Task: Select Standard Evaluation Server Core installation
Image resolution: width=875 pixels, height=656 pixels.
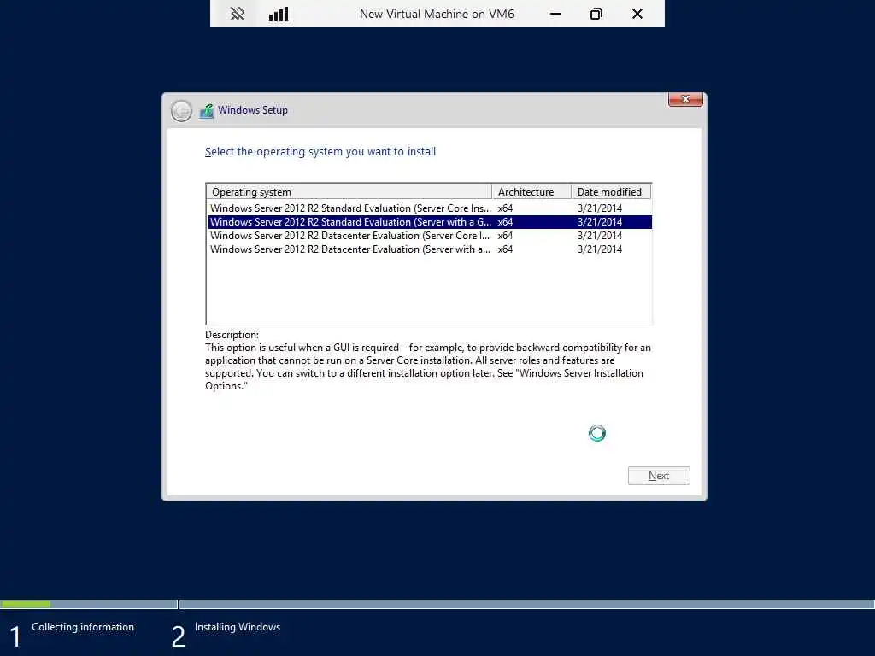Action: pyautogui.click(x=429, y=208)
